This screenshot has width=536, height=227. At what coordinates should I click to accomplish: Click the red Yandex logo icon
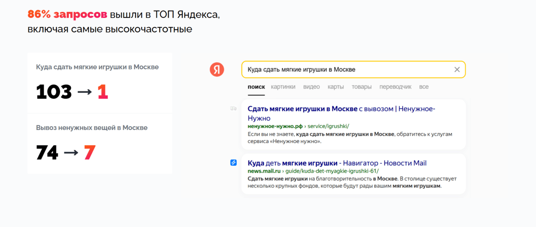click(x=217, y=70)
